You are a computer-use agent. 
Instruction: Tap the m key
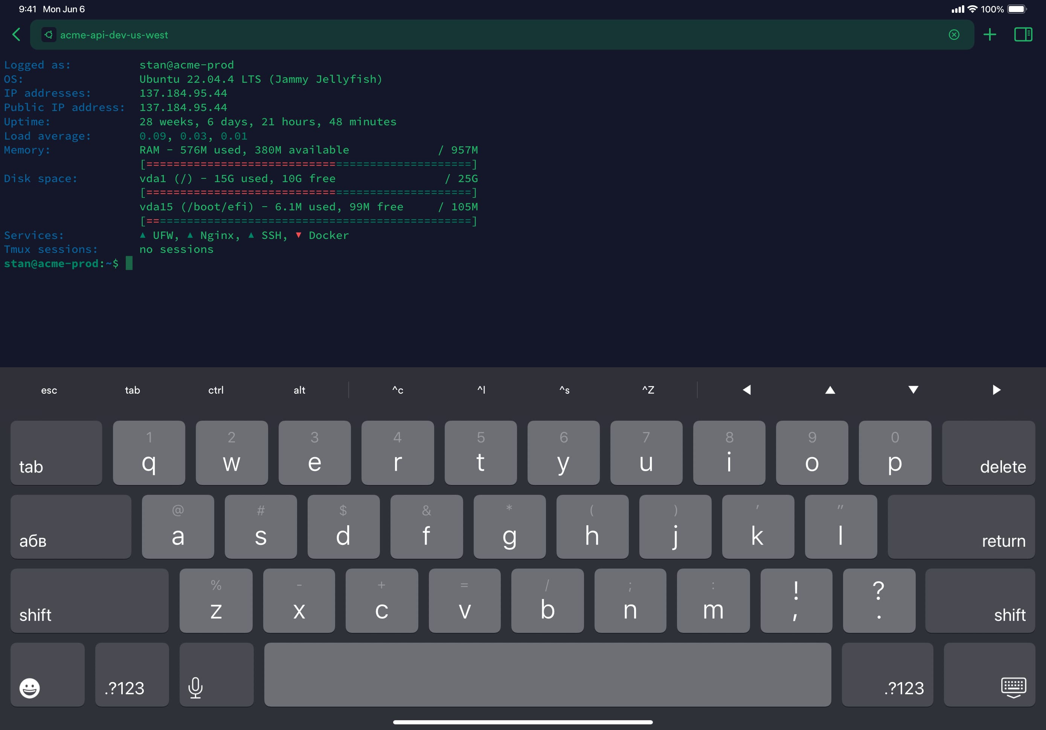pos(714,601)
